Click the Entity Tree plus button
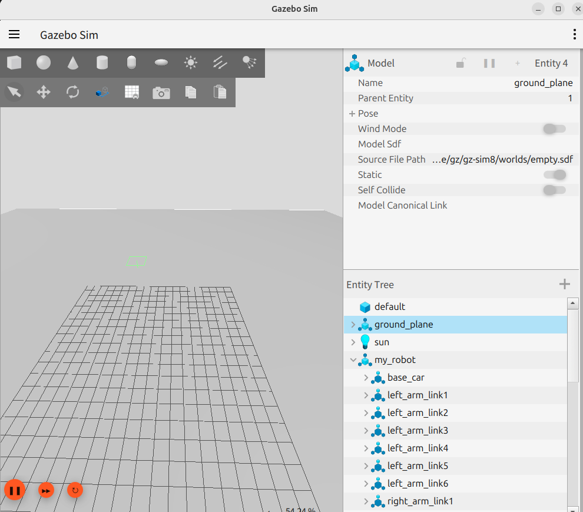This screenshot has width=583, height=512. [x=564, y=284]
